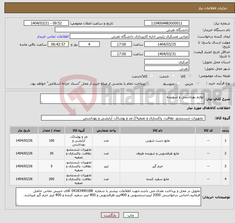Viewport: 235px width, 223px height.
Task: Click the unit لیتر in the جرم گیر row
Action: pos(106,166)
